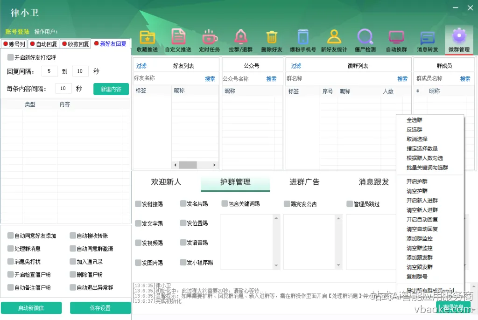This screenshot has height=320, width=478.
Task: Open the 收藏推送 toolbar icon
Action: point(148,41)
